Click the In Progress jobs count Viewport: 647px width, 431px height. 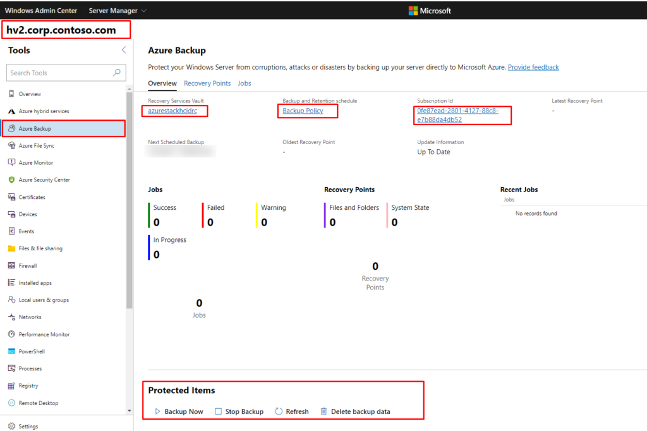[x=157, y=254]
